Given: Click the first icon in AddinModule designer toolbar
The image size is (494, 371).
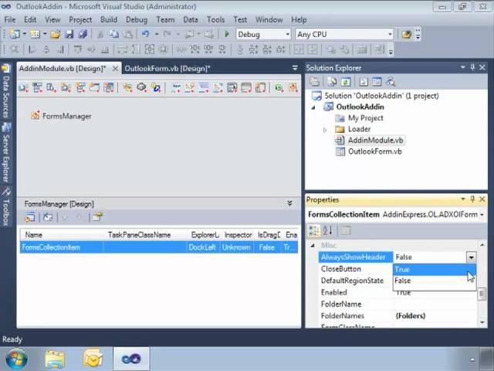Looking at the screenshot, I should click(x=24, y=87).
